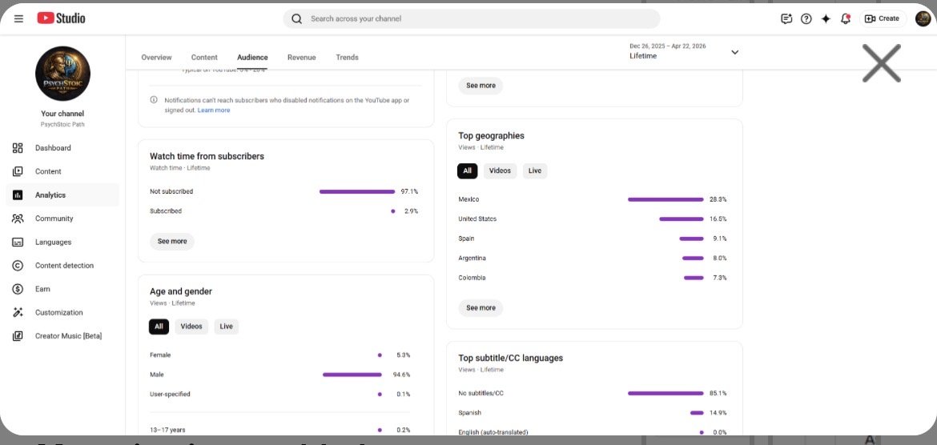Image resolution: width=937 pixels, height=445 pixels.
Task: Switch to the Revenue tab
Action: [x=302, y=58]
